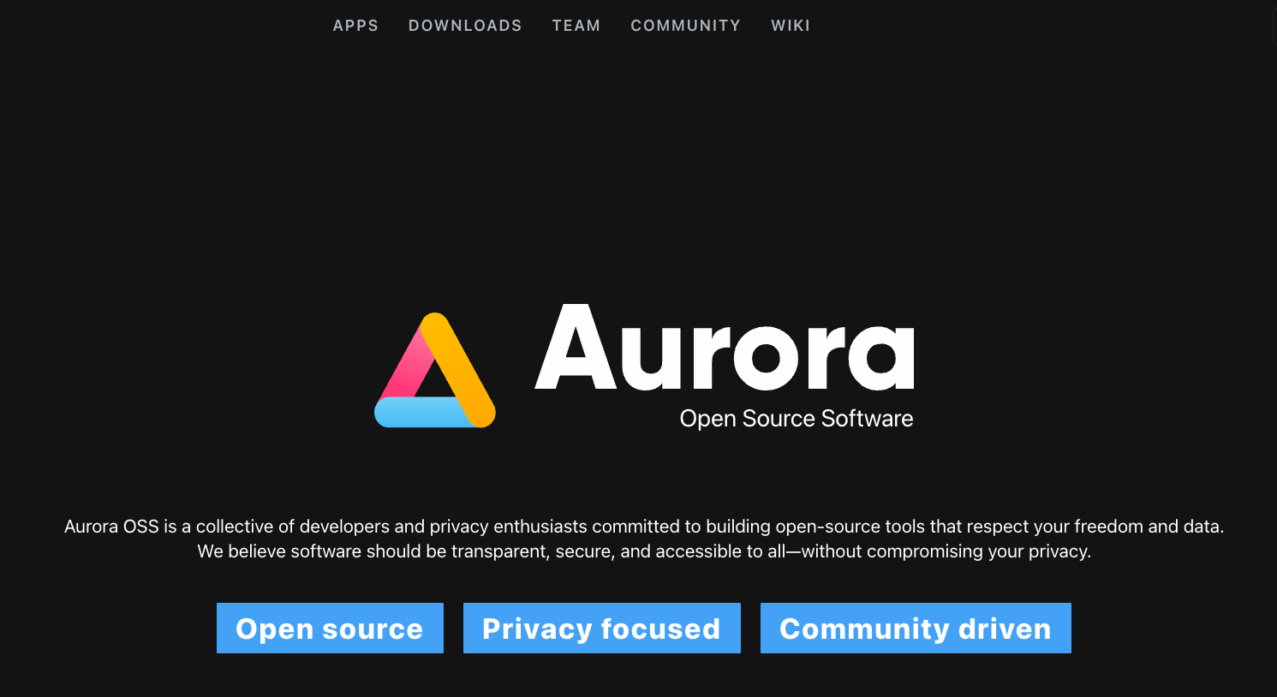Click the blue base of the triangle logo
Image resolution: width=1277 pixels, height=697 pixels.
click(420, 413)
